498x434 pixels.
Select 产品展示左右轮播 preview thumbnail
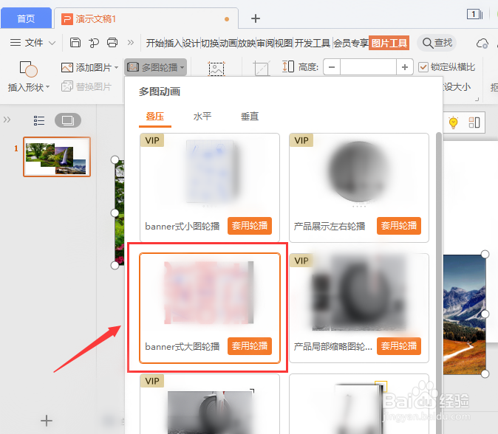tap(359, 173)
